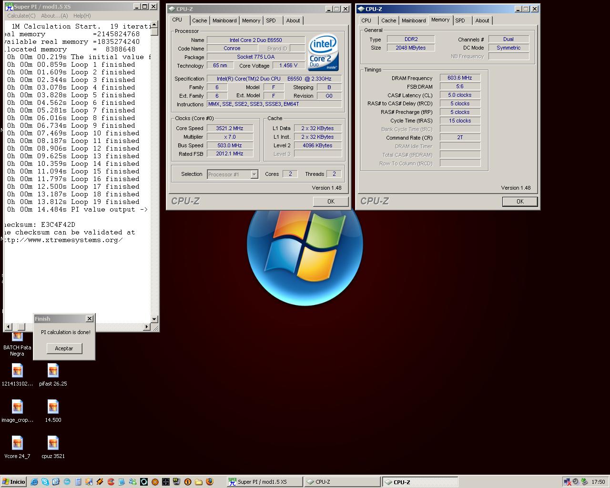Open the orange gear quick launch icon

[x=155, y=482]
